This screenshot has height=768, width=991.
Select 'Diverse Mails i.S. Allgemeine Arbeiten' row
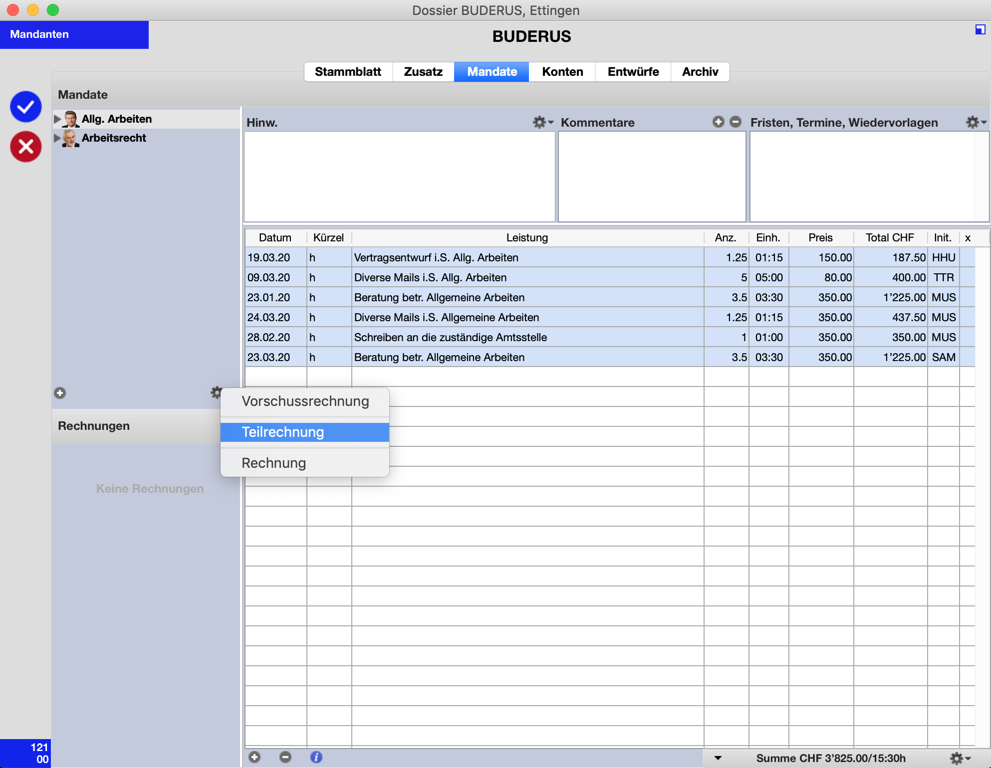pos(610,317)
